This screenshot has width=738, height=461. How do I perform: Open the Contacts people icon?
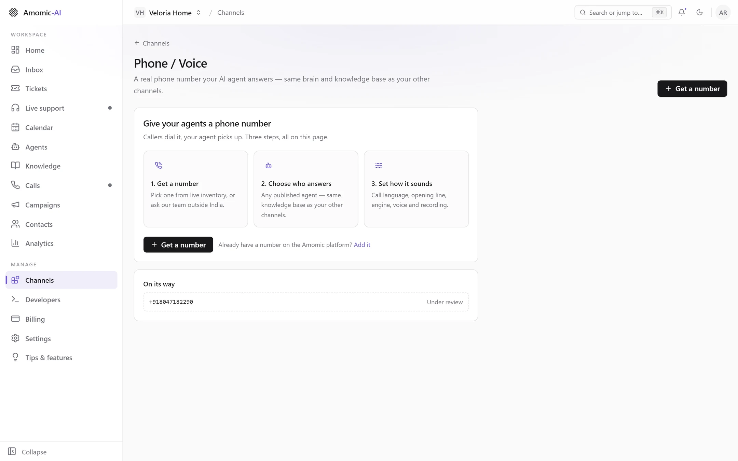(x=15, y=224)
